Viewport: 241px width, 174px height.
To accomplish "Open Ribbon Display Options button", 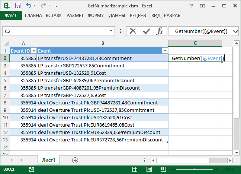I will [202, 6].
